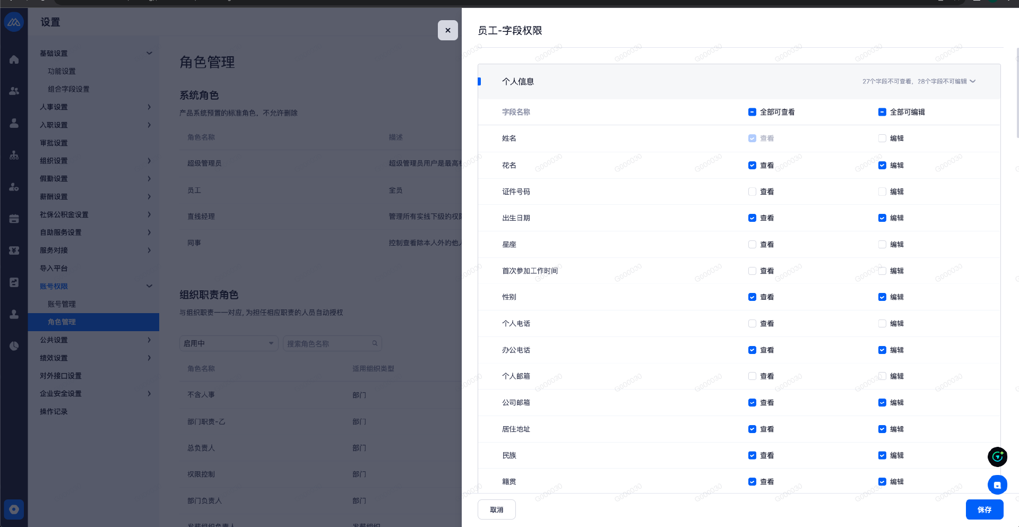Screen dimensions: 1019x527
Task: Click the settings gear icon at bottom-left
Action: [14, 509]
